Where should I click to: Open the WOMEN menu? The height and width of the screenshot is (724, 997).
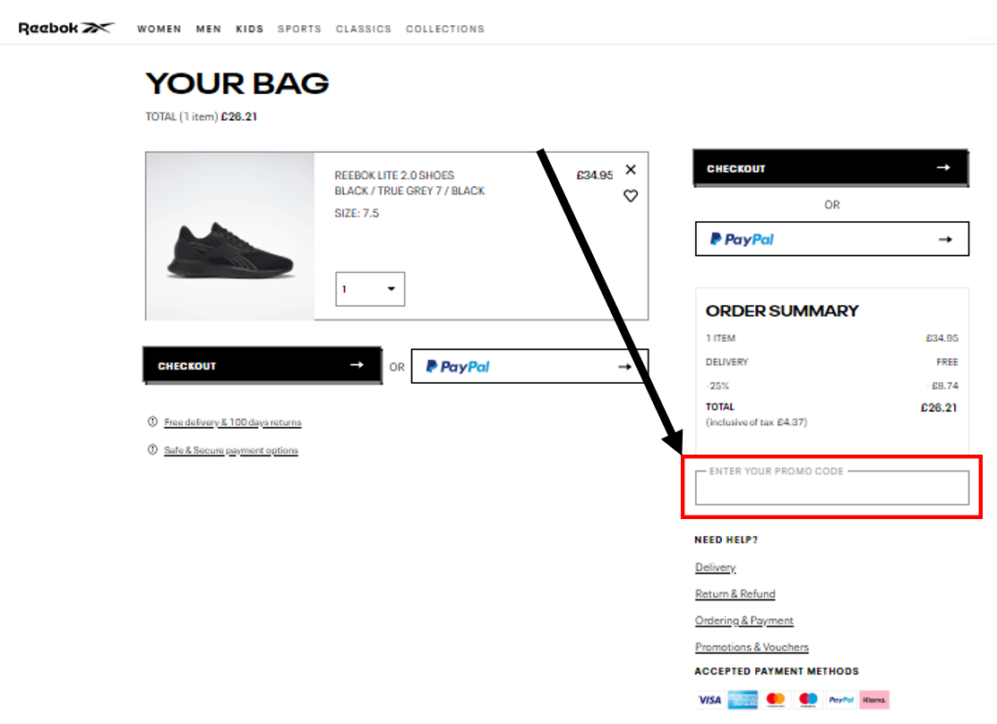[159, 29]
